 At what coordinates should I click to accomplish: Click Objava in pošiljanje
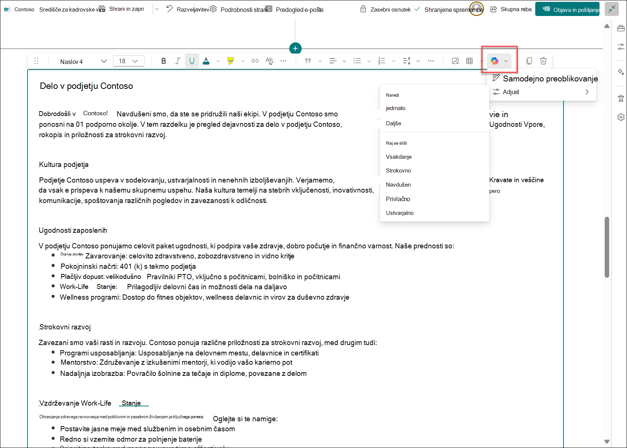(567, 9)
